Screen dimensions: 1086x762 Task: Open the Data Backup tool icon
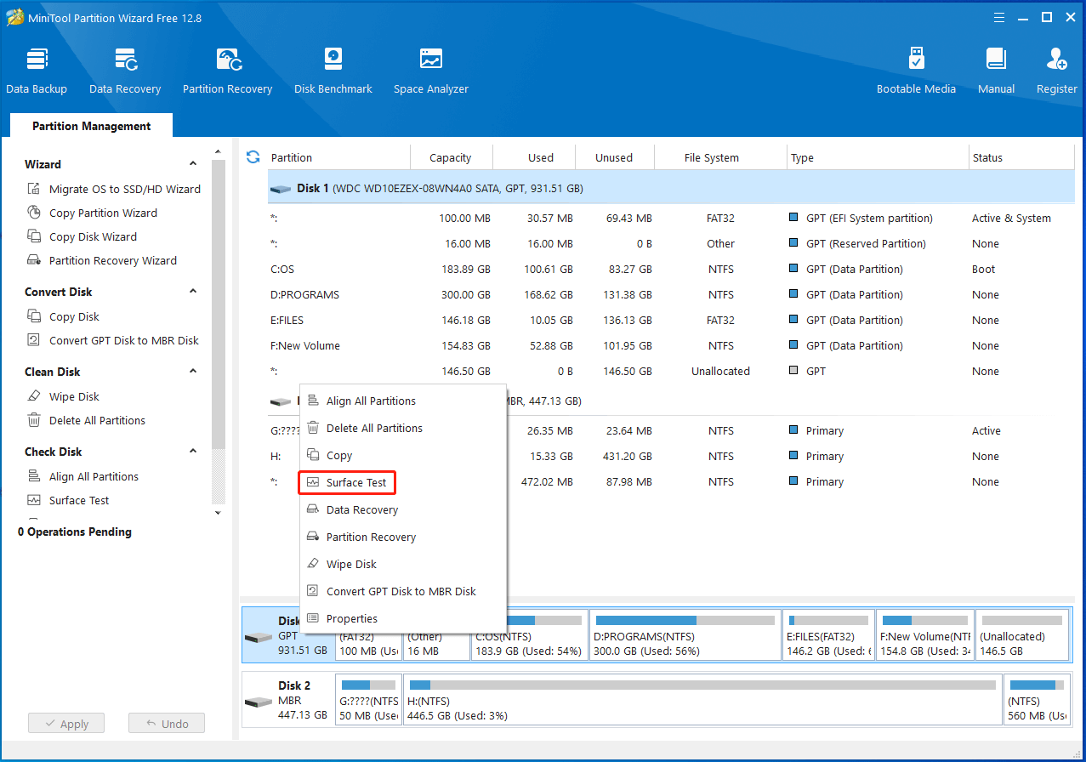pos(37,60)
